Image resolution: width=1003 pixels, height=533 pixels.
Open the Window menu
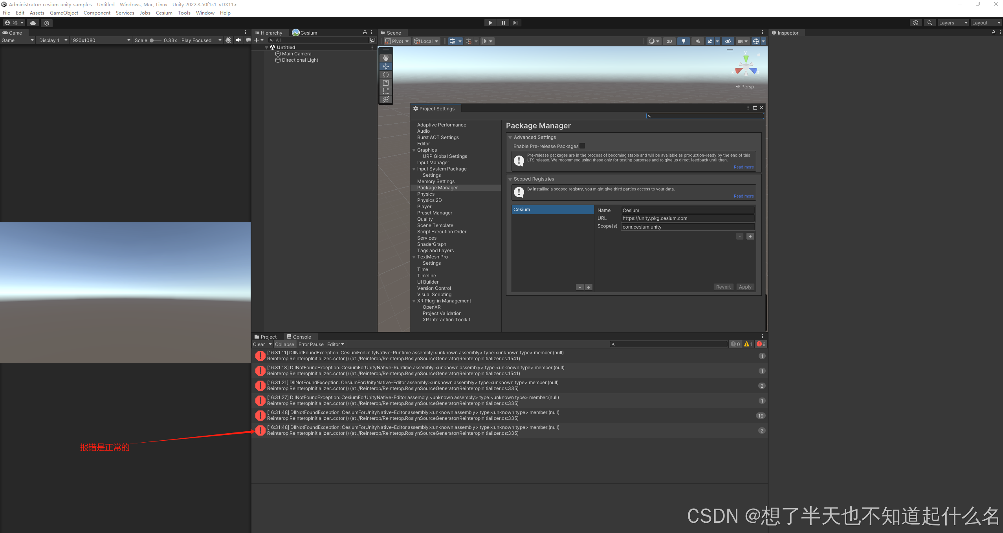(205, 13)
